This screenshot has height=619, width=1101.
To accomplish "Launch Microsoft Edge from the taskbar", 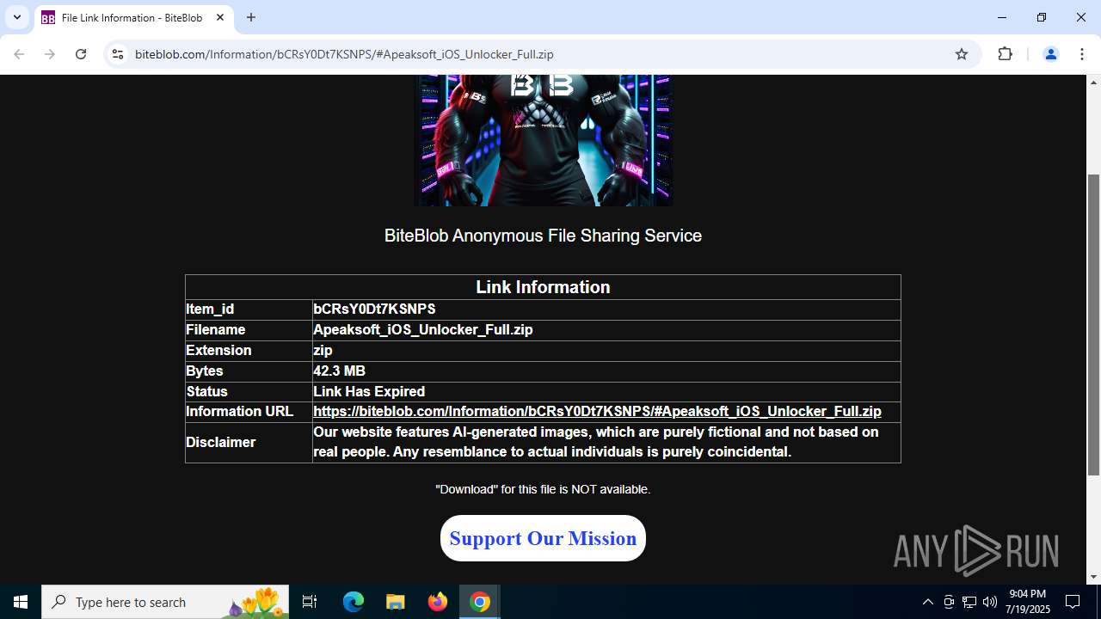I will click(x=354, y=602).
